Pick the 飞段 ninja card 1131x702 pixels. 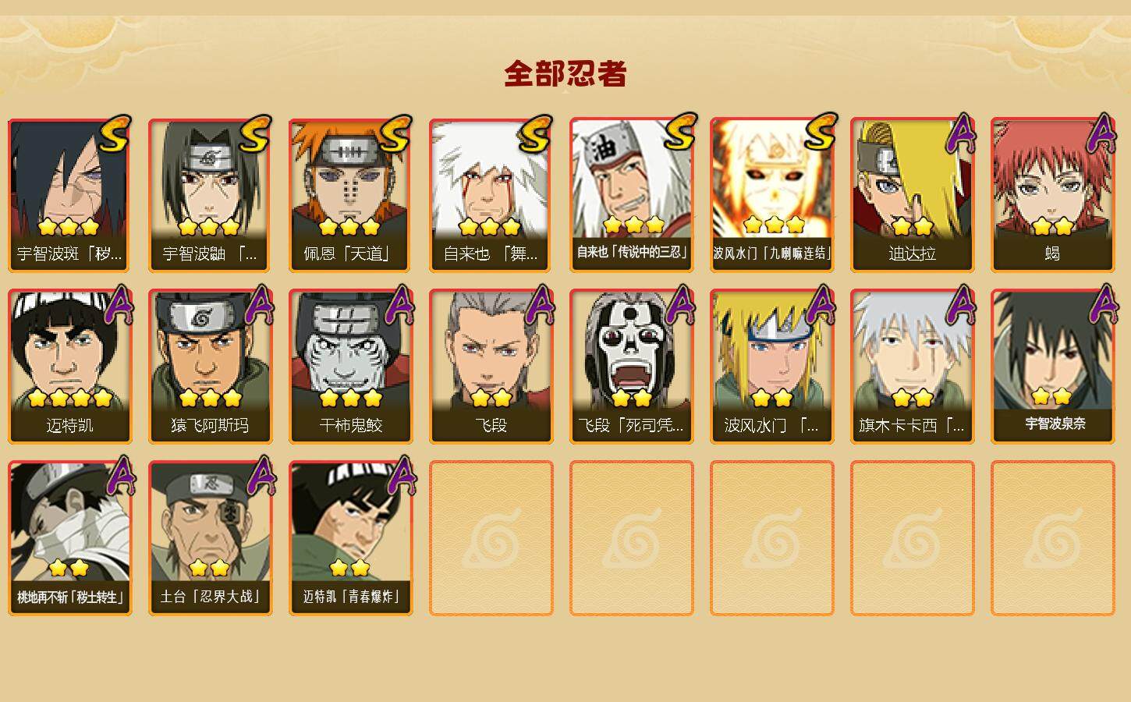[x=491, y=367]
